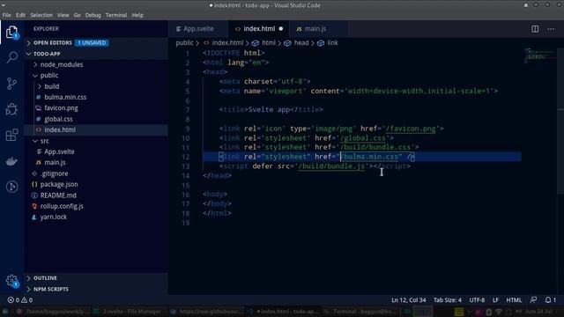Viewport: 564px width, 317px height.
Task: Open the Help menu
Action: 137,15
